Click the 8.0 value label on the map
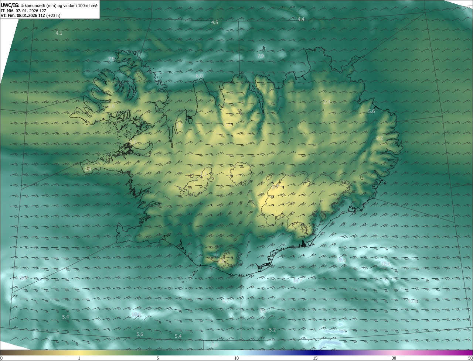 tap(199, 76)
